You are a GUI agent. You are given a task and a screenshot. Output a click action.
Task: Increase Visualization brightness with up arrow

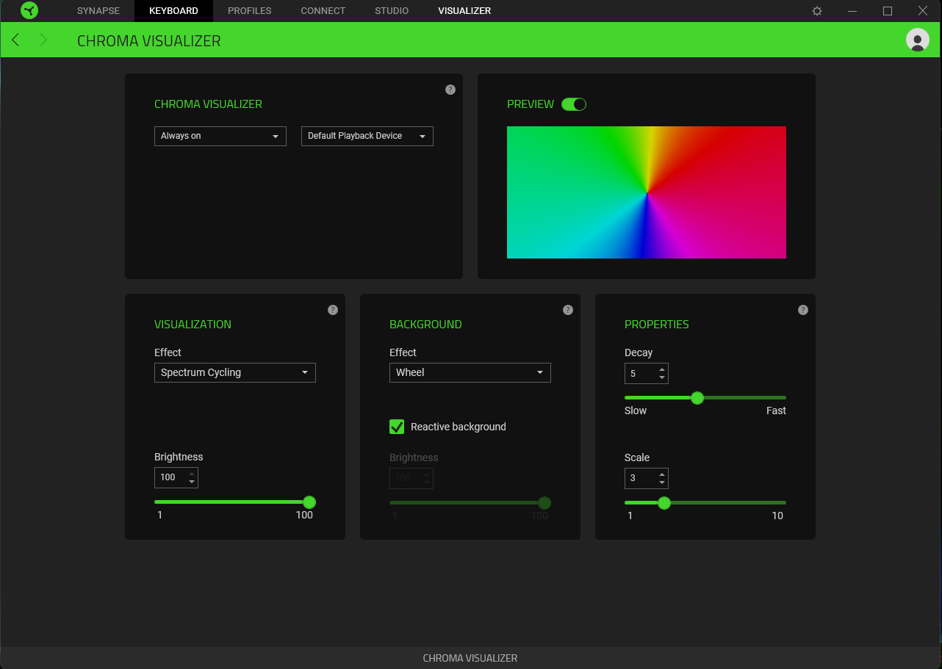coord(192,474)
